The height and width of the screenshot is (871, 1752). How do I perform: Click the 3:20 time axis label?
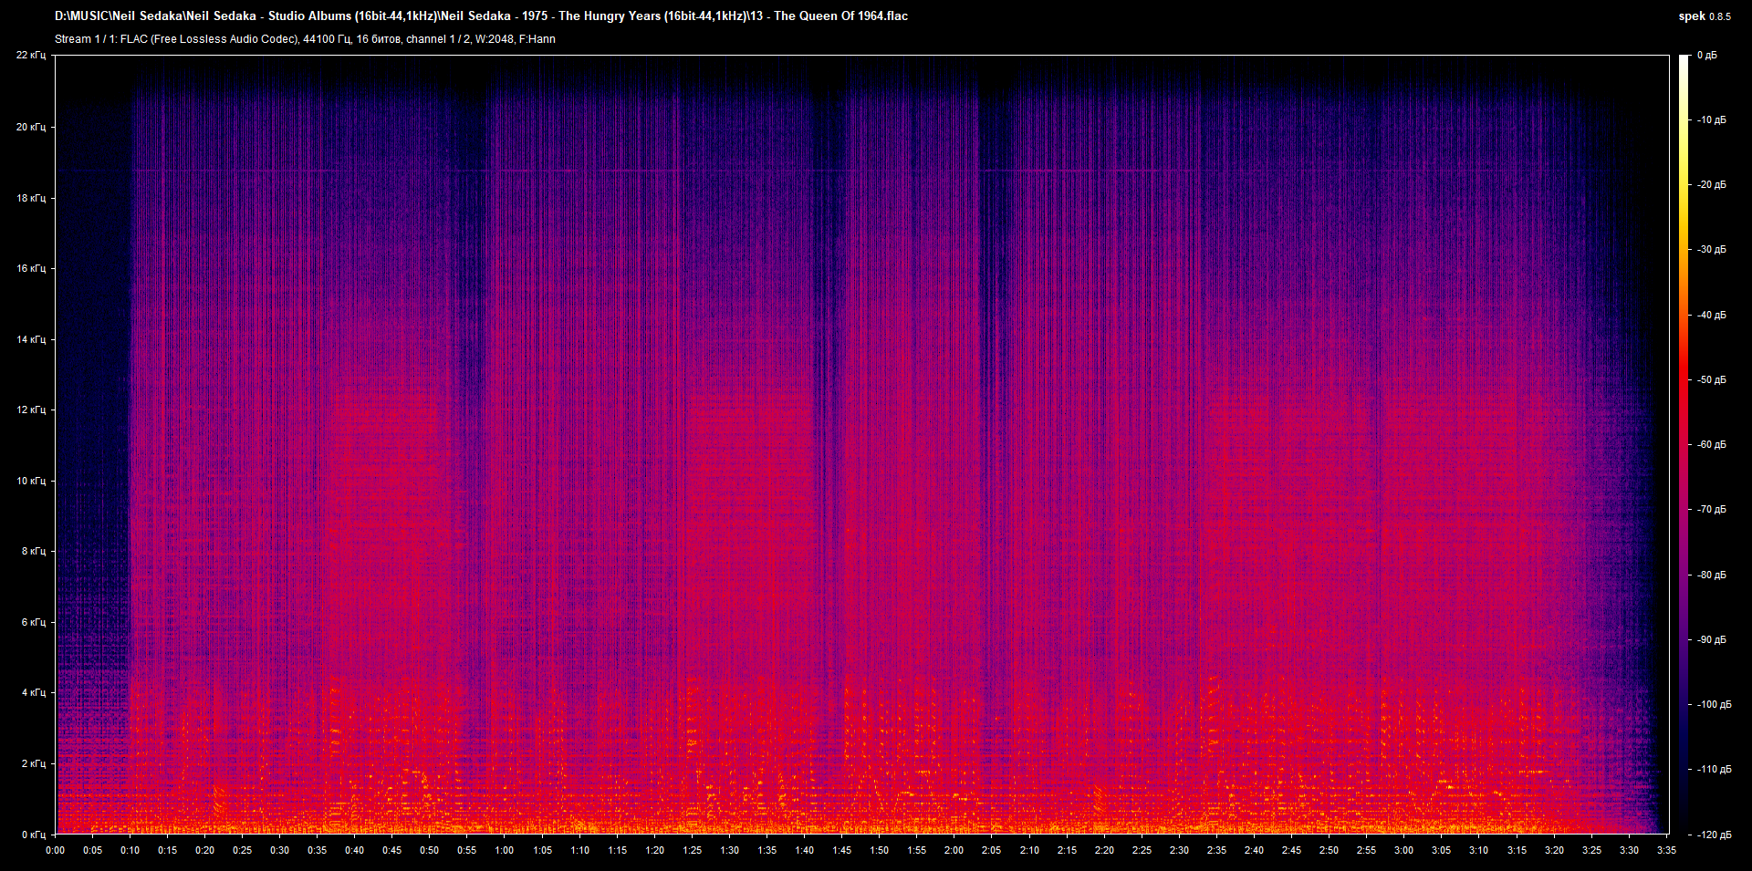pyautogui.click(x=1554, y=850)
